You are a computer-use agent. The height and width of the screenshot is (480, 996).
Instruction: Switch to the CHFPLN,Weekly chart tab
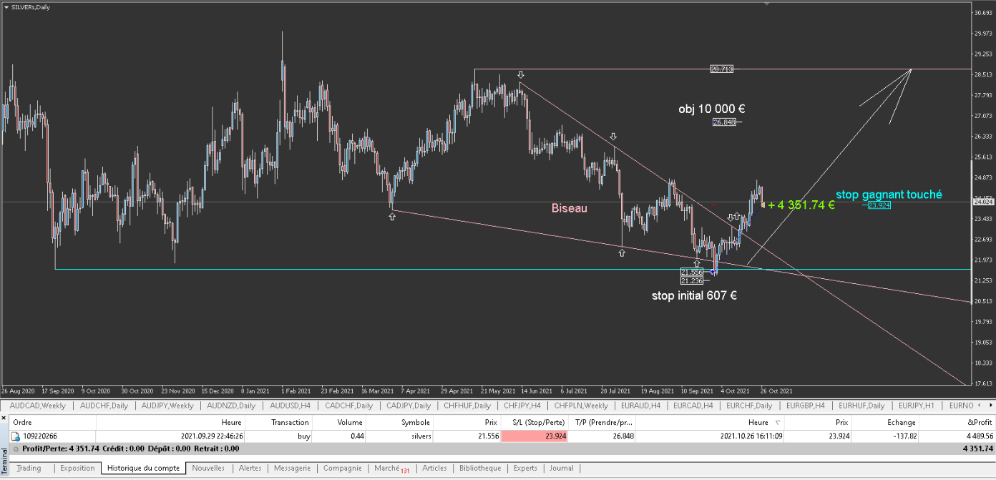[581, 406]
